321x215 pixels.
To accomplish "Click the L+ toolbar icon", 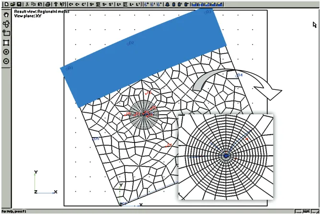I will [118, 4].
